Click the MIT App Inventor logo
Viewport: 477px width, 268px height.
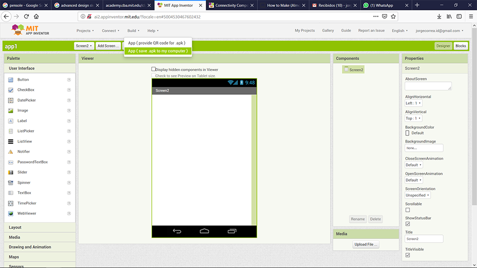30,30
